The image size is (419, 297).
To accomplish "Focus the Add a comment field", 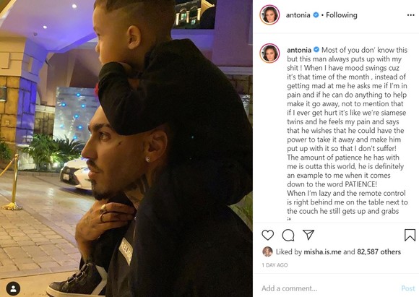I will click(329, 288).
